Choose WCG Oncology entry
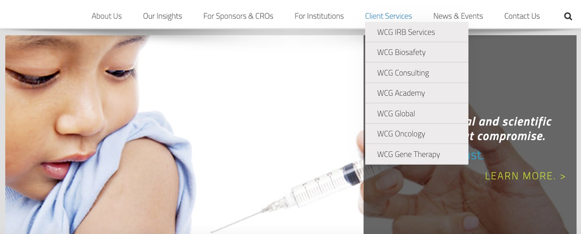The image size is (581, 234). coord(417,134)
